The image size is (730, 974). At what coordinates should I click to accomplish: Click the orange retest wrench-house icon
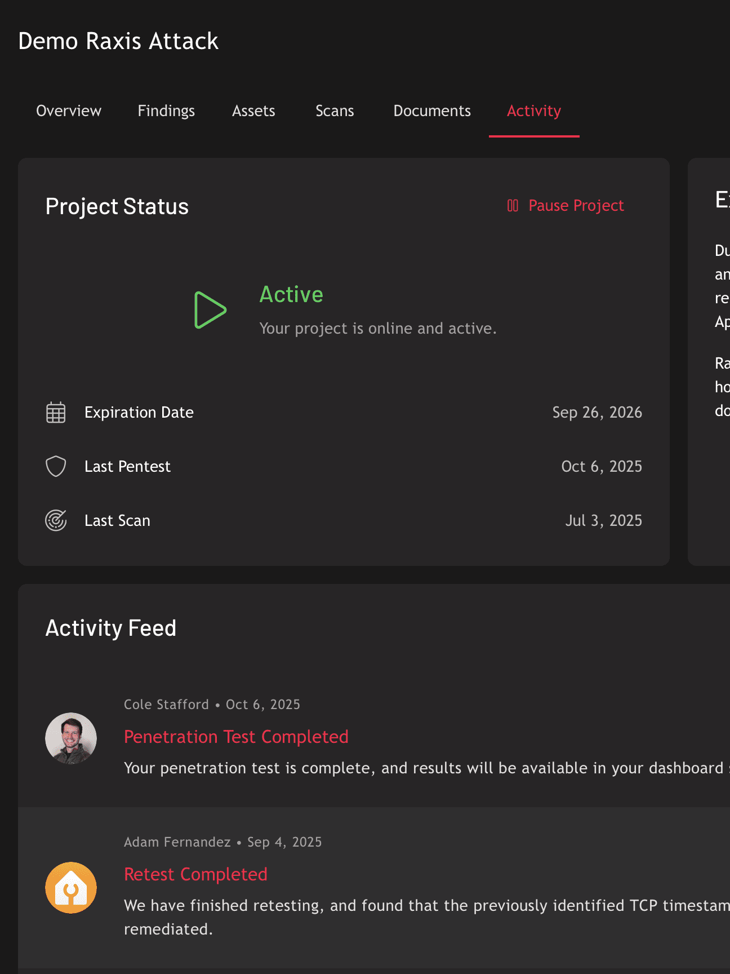pyautogui.click(x=71, y=888)
